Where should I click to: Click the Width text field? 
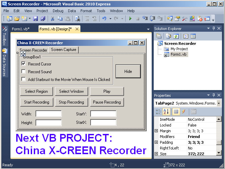pos(49,114)
